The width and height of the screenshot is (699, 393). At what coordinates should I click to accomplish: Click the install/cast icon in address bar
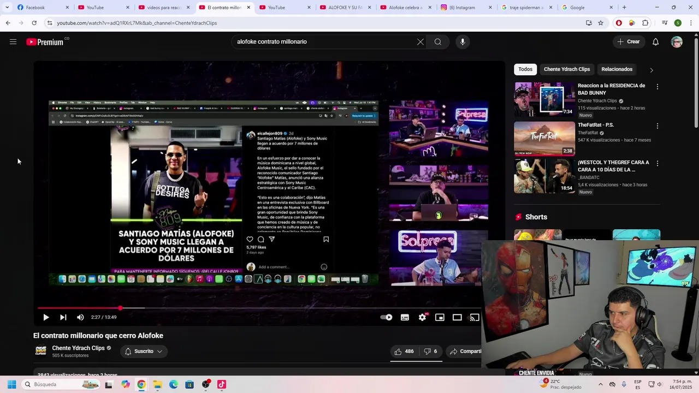pyautogui.click(x=589, y=23)
